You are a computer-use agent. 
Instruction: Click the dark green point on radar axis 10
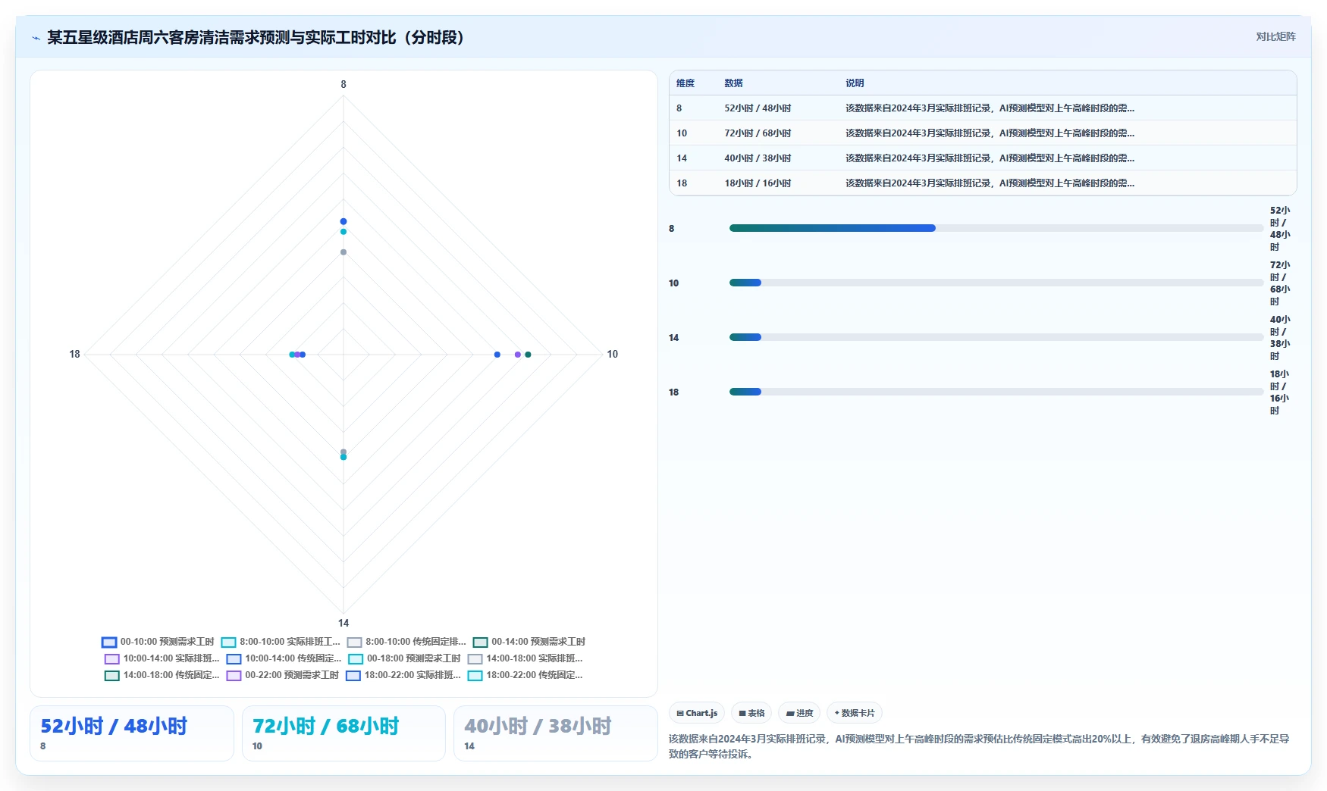click(x=529, y=355)
